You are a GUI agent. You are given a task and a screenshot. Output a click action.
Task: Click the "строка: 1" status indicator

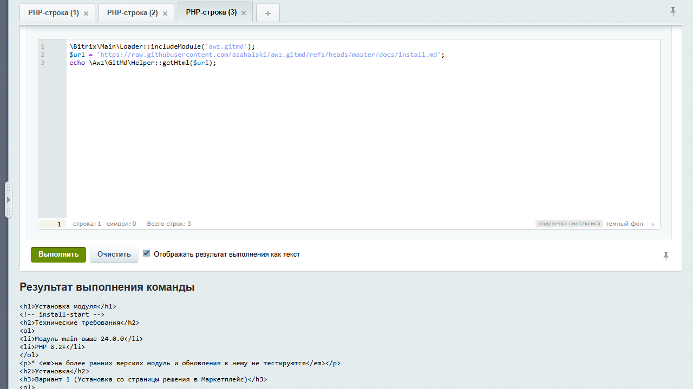coord(87,223)
